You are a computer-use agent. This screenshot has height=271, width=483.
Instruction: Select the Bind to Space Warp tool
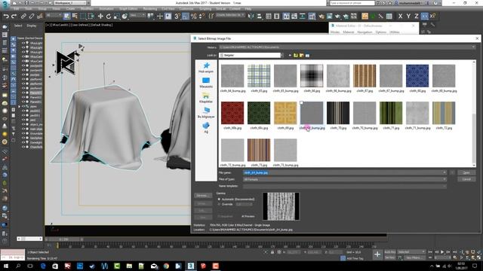(39, 17)
